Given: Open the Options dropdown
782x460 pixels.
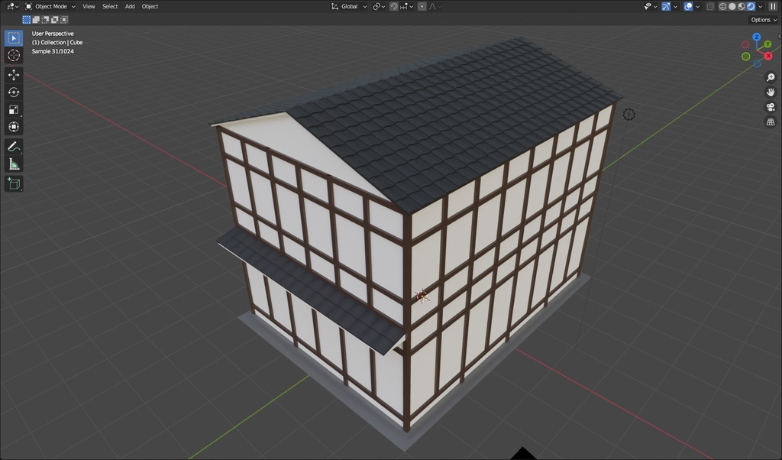Looking at the screenshot, I should [764, 20].
